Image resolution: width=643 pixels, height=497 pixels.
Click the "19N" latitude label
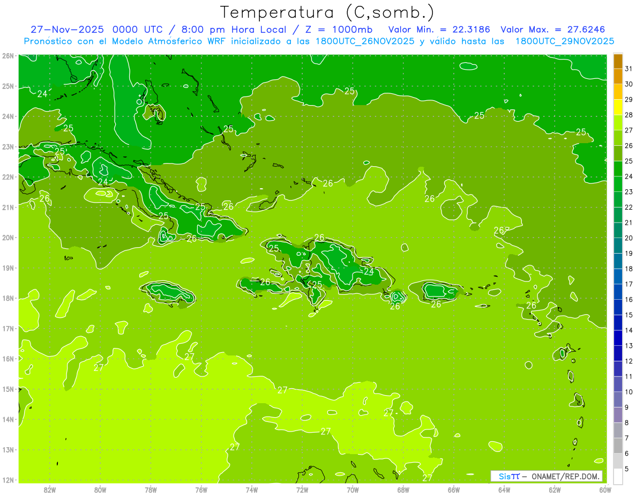click(x=8, y=268)
